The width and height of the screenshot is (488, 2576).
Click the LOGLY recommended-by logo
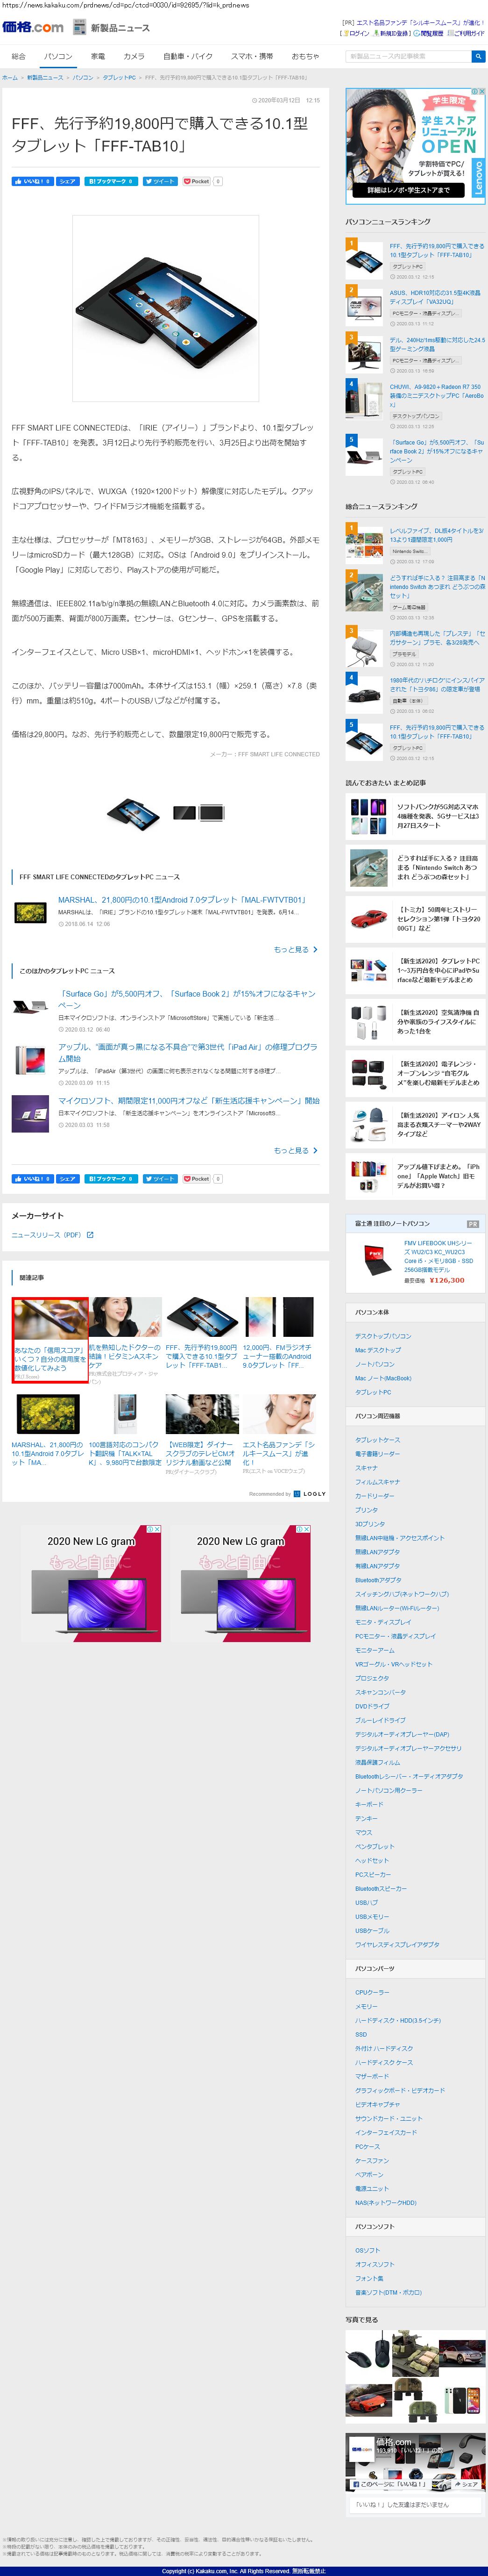point(310,1494)
